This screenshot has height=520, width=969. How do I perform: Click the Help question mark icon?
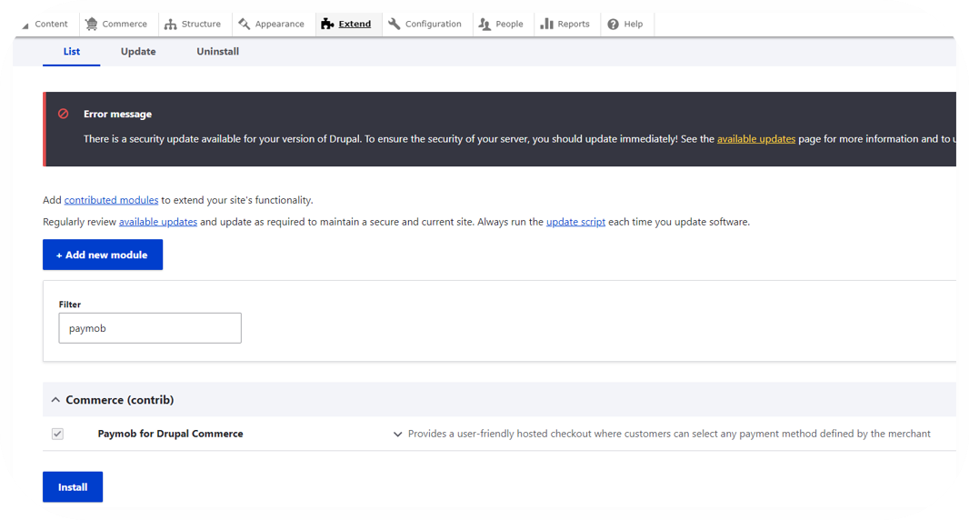coord(613,25)
